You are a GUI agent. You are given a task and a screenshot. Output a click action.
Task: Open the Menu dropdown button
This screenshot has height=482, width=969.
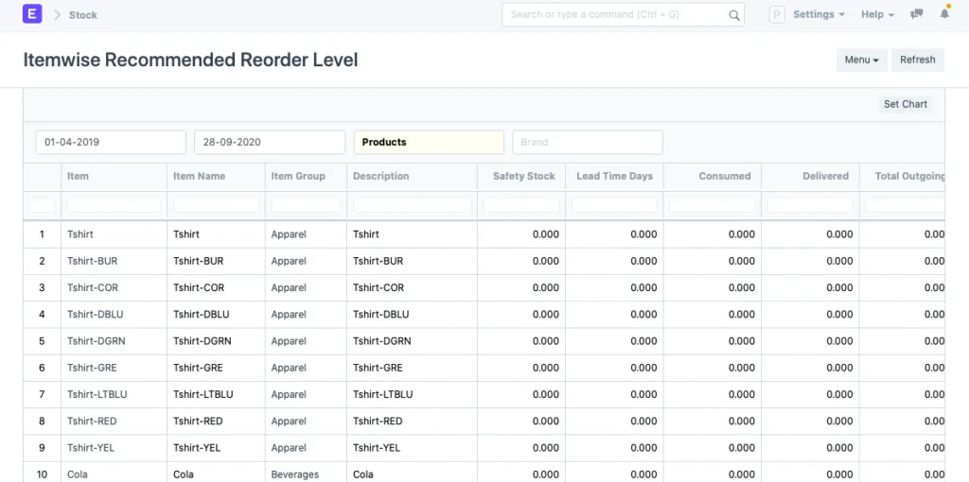coord(861,60)
